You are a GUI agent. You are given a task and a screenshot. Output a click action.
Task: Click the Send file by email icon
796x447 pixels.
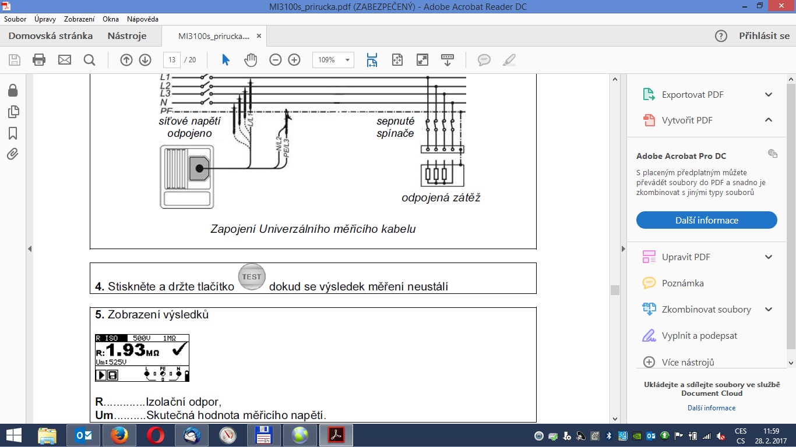(x=64, y=60)
